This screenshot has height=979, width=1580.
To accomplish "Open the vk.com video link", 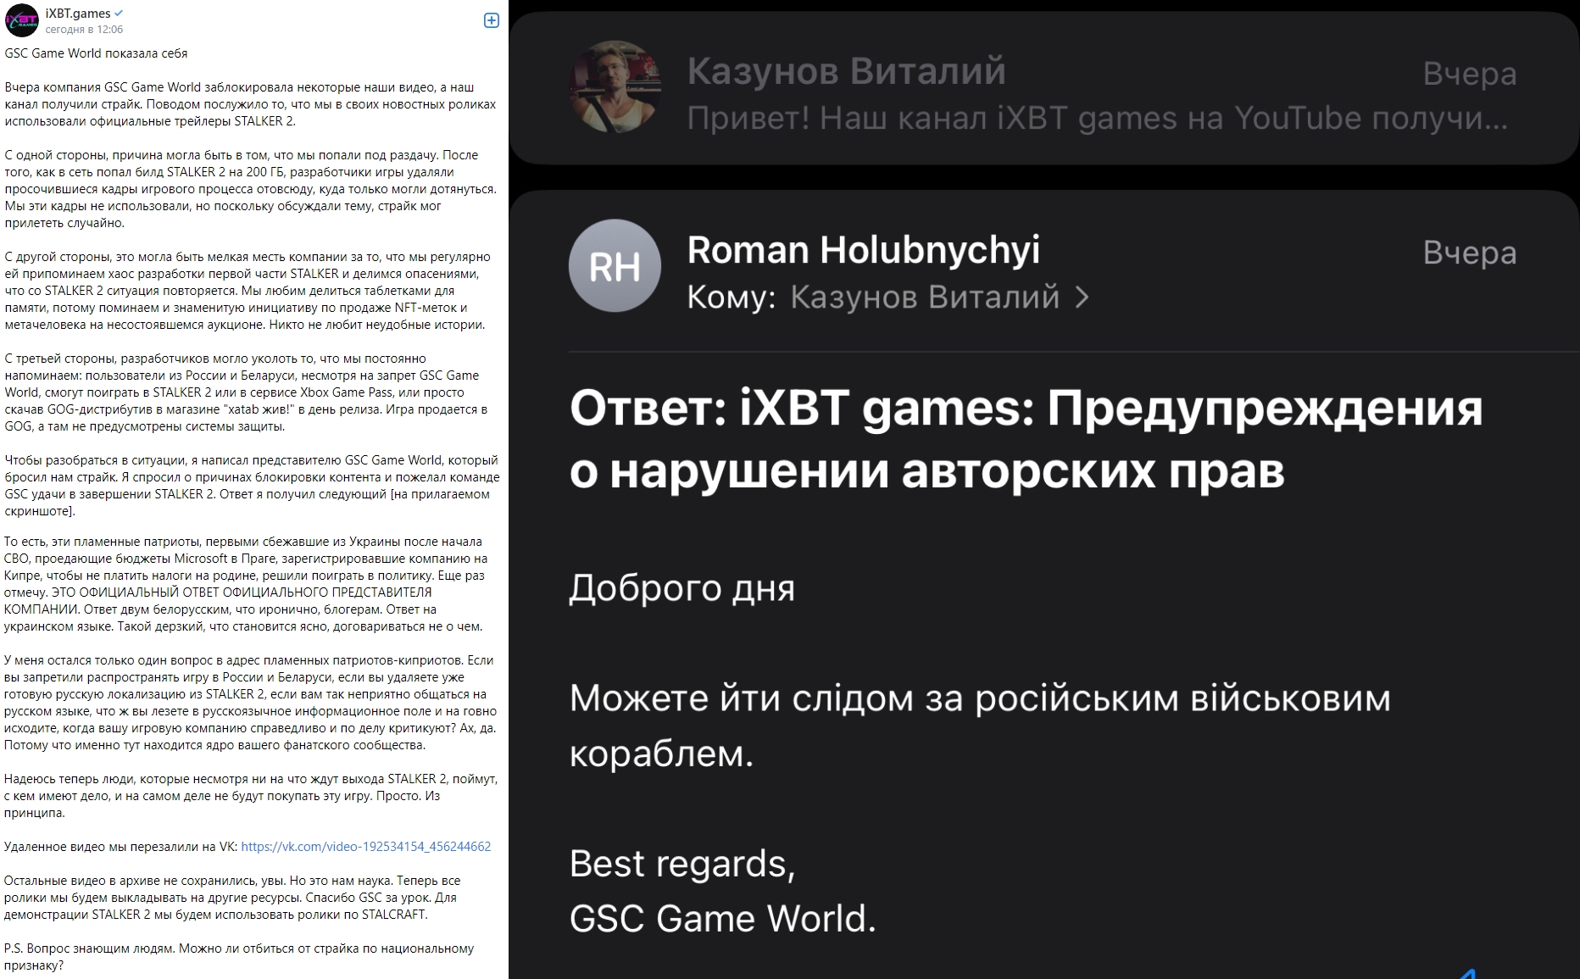I will pyautogui.click(x=365, y=847).
